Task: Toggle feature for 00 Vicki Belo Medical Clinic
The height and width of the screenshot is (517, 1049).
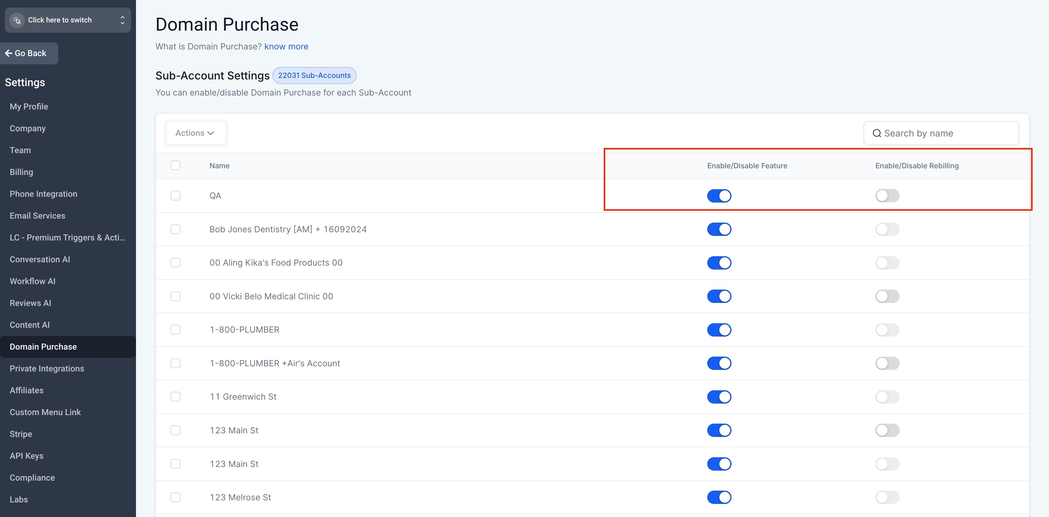Action: point(719,296)
